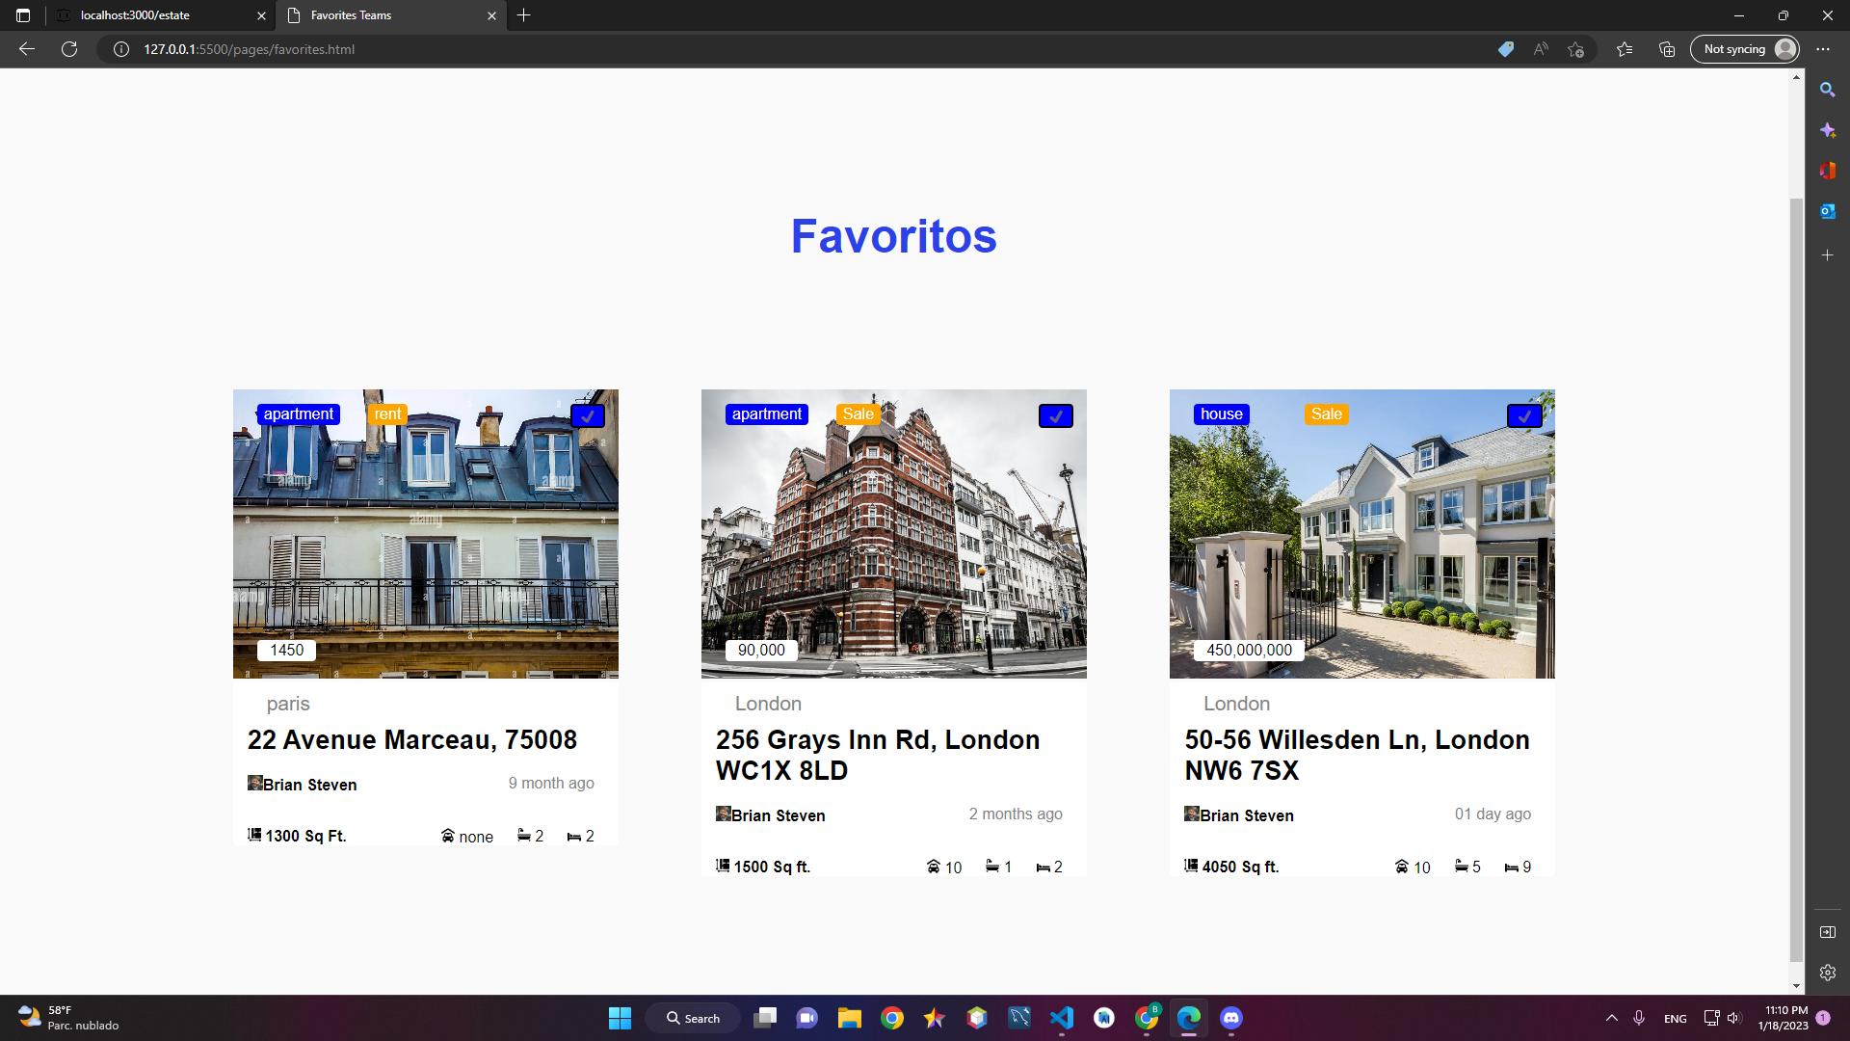Go back to previous page
The height and width of the screenshot is (1041, 1850).
pos(27,49)
